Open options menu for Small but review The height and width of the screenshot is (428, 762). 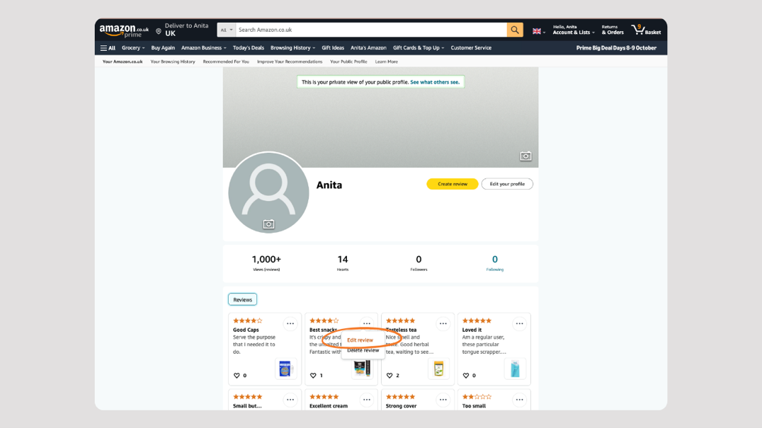pyautogui.click(x=290, y=400)
